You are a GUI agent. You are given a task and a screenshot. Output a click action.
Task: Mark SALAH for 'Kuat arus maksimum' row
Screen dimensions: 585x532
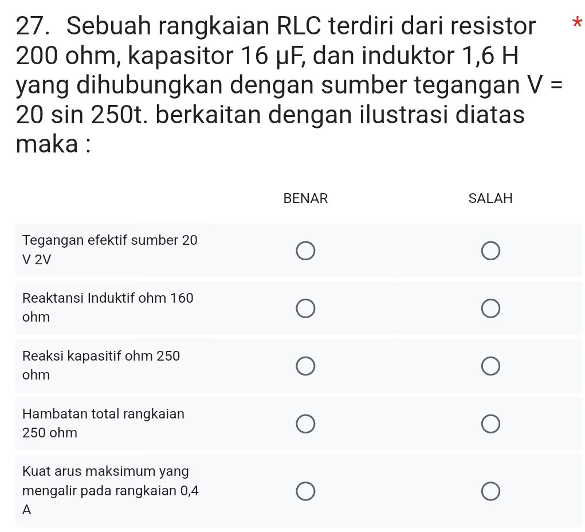(x=490, y=491)
